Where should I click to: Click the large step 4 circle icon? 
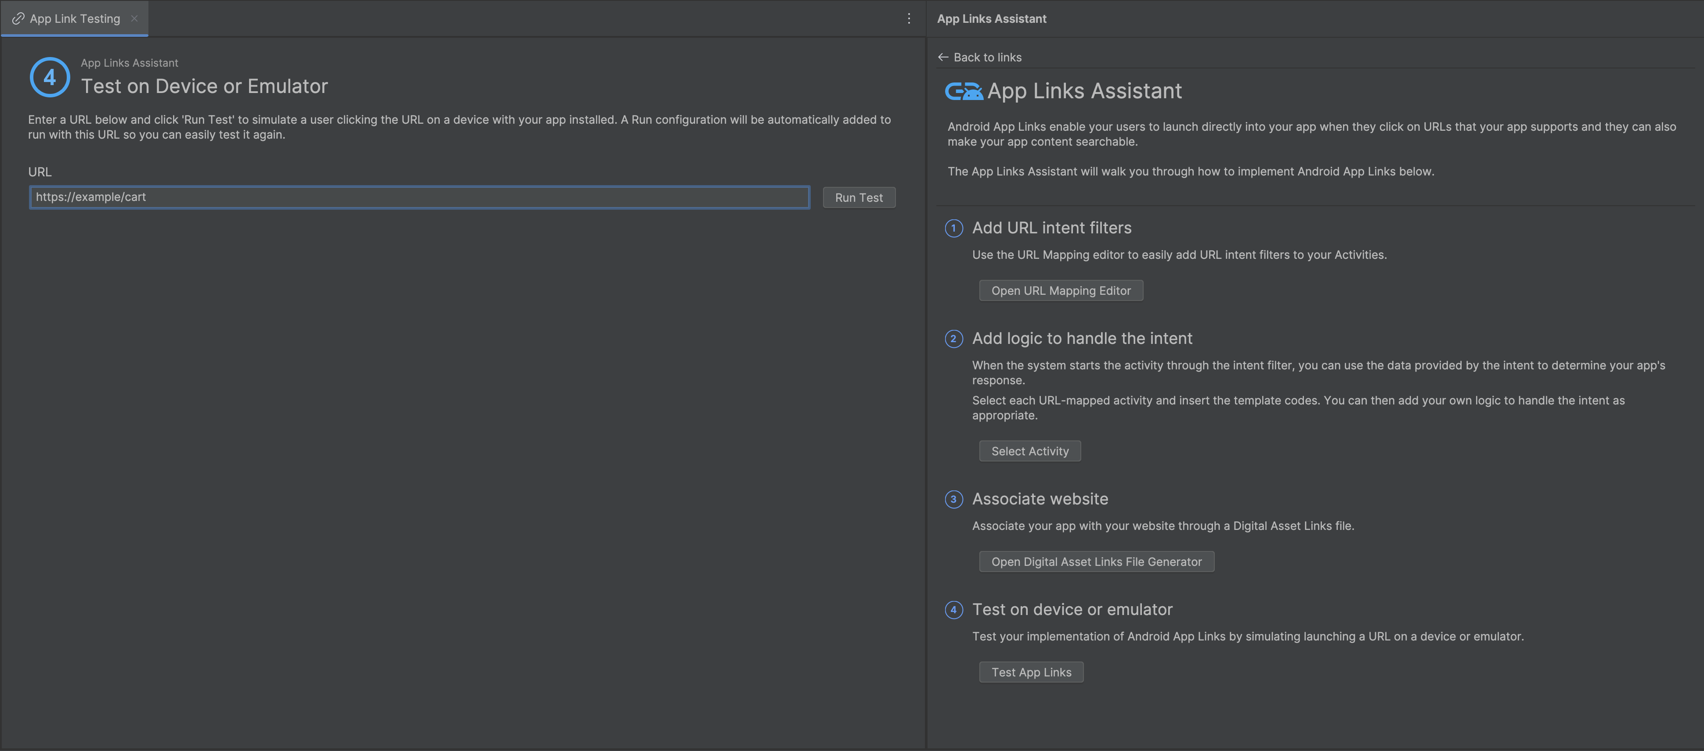[50, 77]
